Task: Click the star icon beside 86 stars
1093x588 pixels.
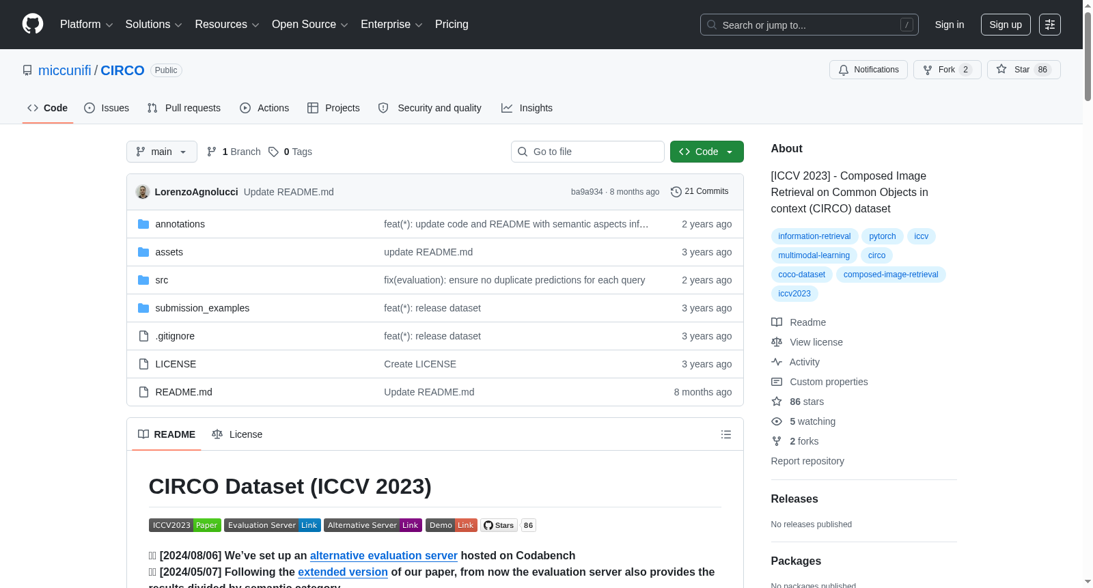Action: tap(777, 402)
